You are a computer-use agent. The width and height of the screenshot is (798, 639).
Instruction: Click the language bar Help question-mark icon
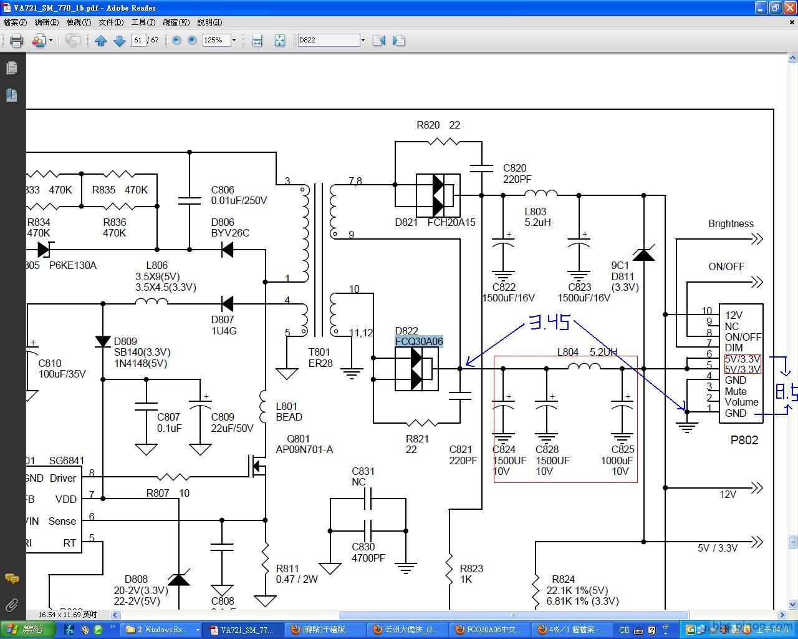pyautogui.click(x=651, y=630)
